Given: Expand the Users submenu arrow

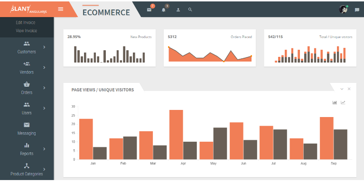Looking at the screenshot, I should (44, 108).
